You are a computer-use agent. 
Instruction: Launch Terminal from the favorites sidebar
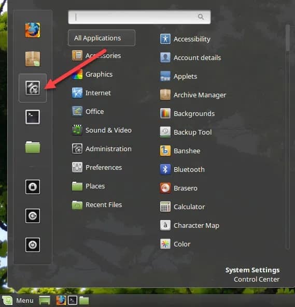coord(33,117)
